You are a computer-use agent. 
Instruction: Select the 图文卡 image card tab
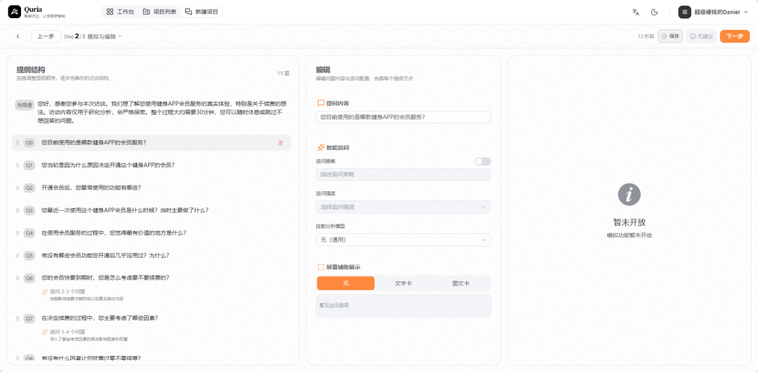pos(460,283)
